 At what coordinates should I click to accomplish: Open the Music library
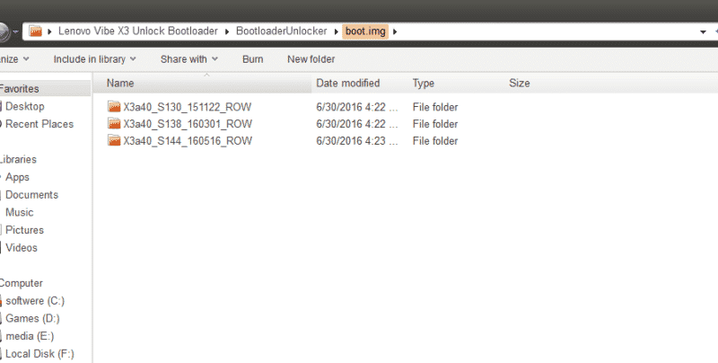click(x=19, y=212)
